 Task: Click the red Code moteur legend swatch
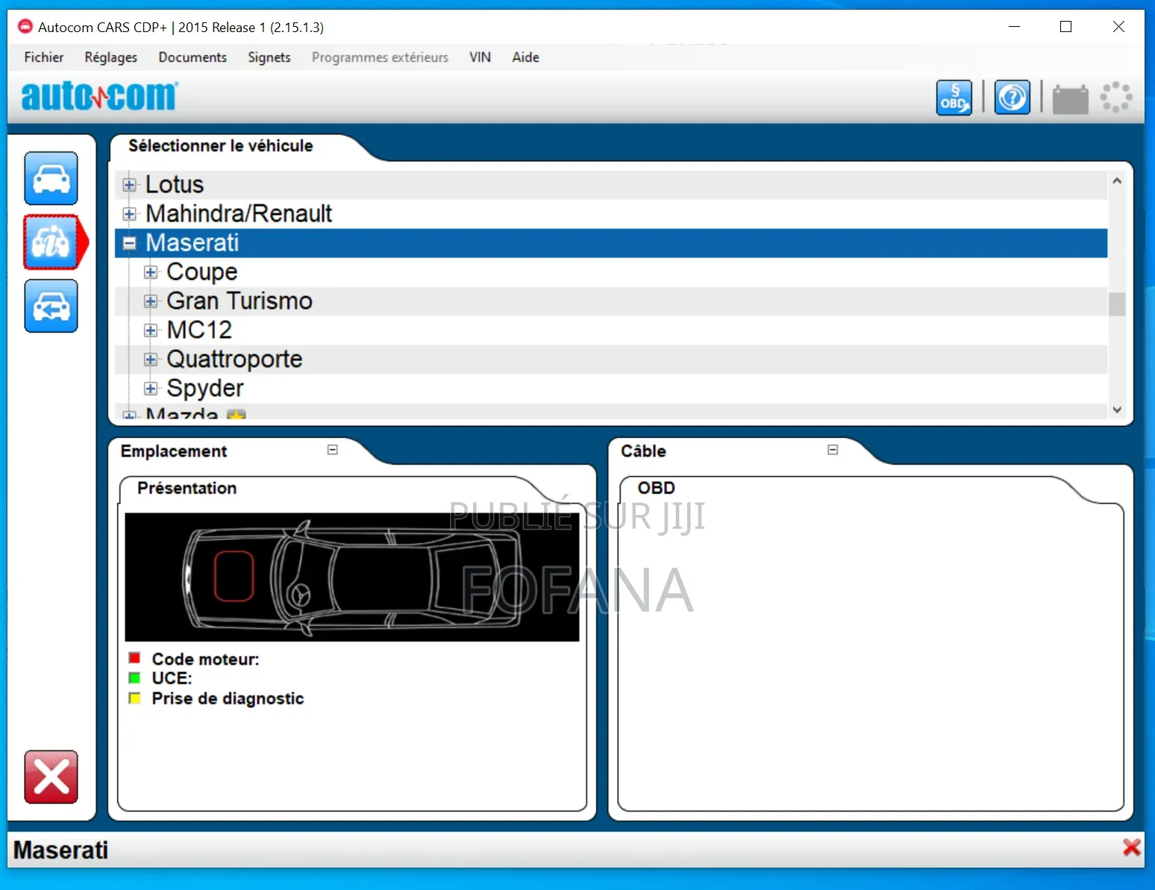(x=135, y=658)
